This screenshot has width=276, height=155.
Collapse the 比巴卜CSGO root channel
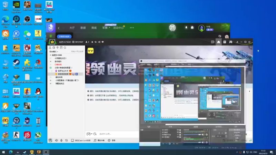[50, 55]
